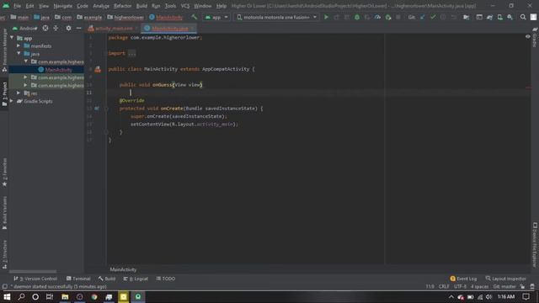This screenshot has width=539, height=303.
Task: Open the Logcat tool window
Action: (x=136, y=279)
